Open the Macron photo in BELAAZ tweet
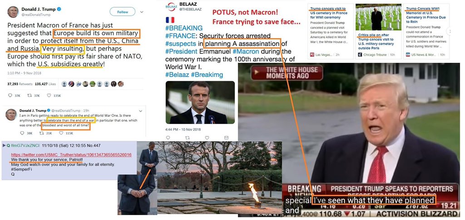The image size is (465, 220). (200, 102)
